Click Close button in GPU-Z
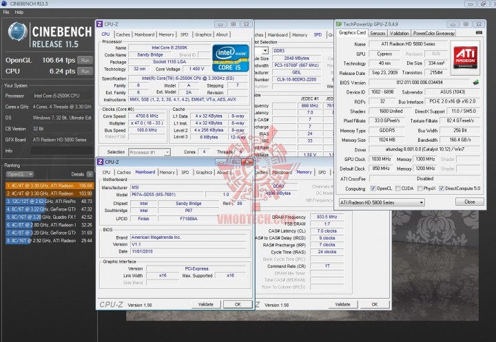 pyautogui.click(x=469, y=202)
